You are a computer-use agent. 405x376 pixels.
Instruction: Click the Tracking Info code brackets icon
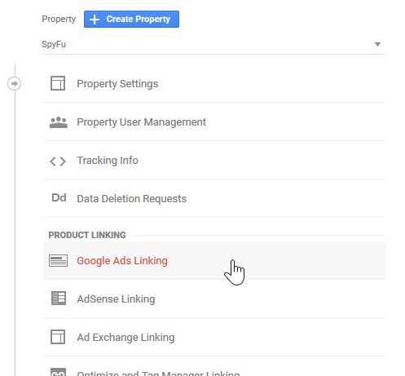[x=58, y=161]
